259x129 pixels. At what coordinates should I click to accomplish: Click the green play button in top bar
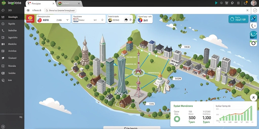pyautogui.click(x=216, y=3)
